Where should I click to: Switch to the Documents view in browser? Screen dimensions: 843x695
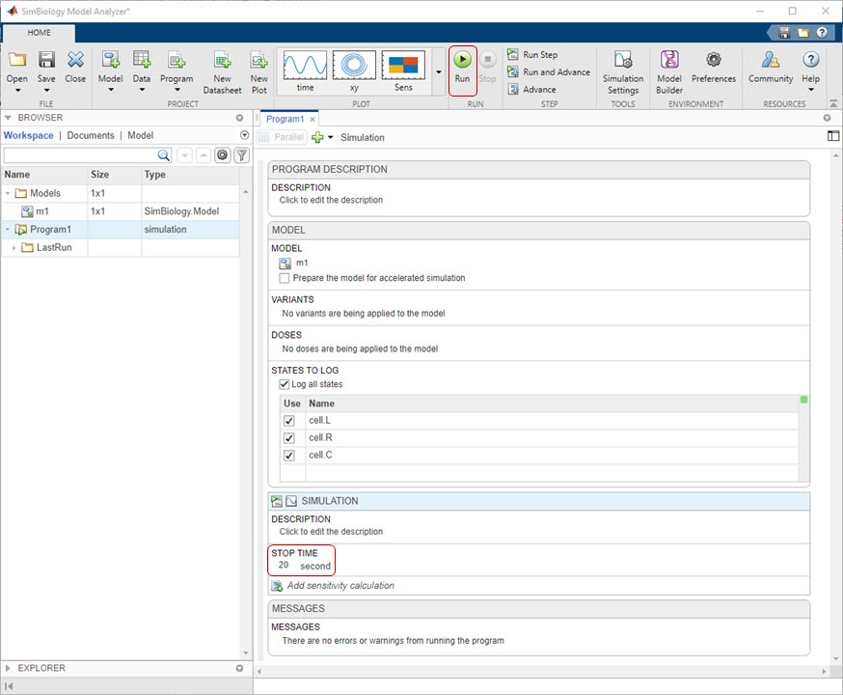(91, 136)
